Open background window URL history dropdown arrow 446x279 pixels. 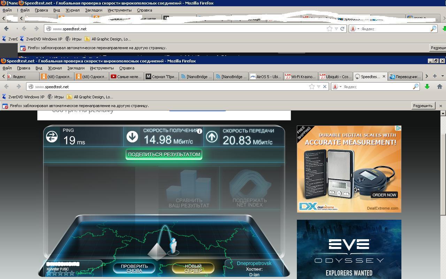point(336,29)
